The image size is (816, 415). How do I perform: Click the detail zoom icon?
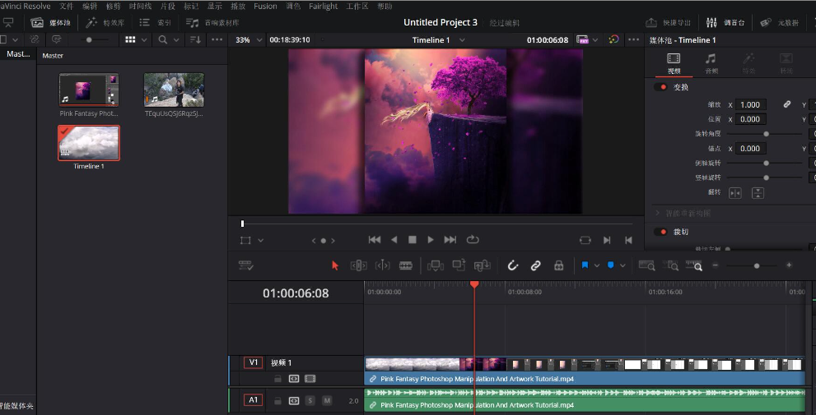coord(671,265)
